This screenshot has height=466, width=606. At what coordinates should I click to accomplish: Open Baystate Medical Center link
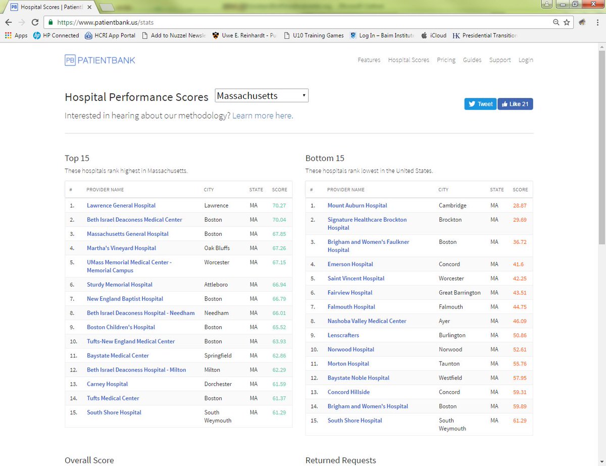[x=118, y=355]
